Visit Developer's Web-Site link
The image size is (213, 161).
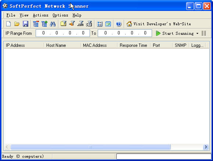tap(159, 24)
